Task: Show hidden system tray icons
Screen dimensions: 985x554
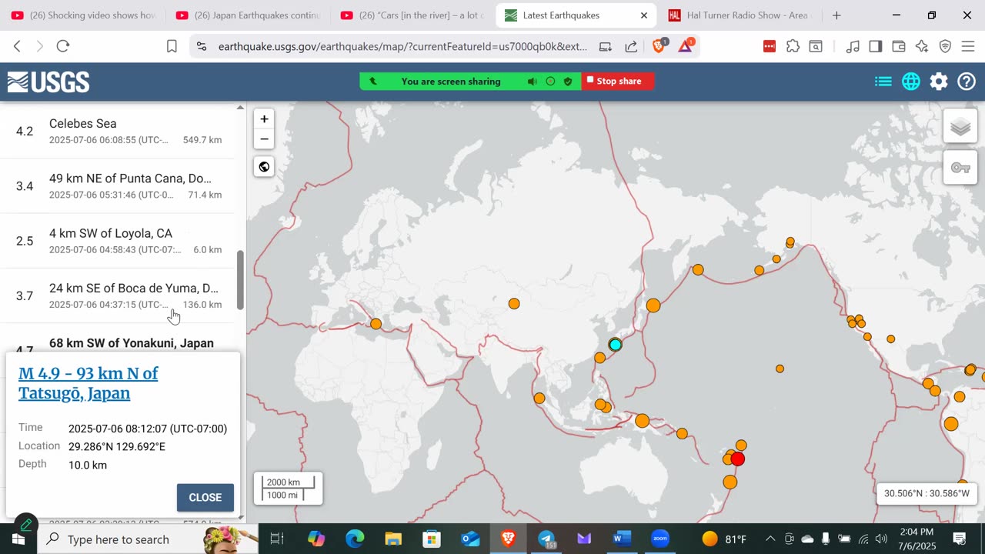Action: [x=770, y=539]
